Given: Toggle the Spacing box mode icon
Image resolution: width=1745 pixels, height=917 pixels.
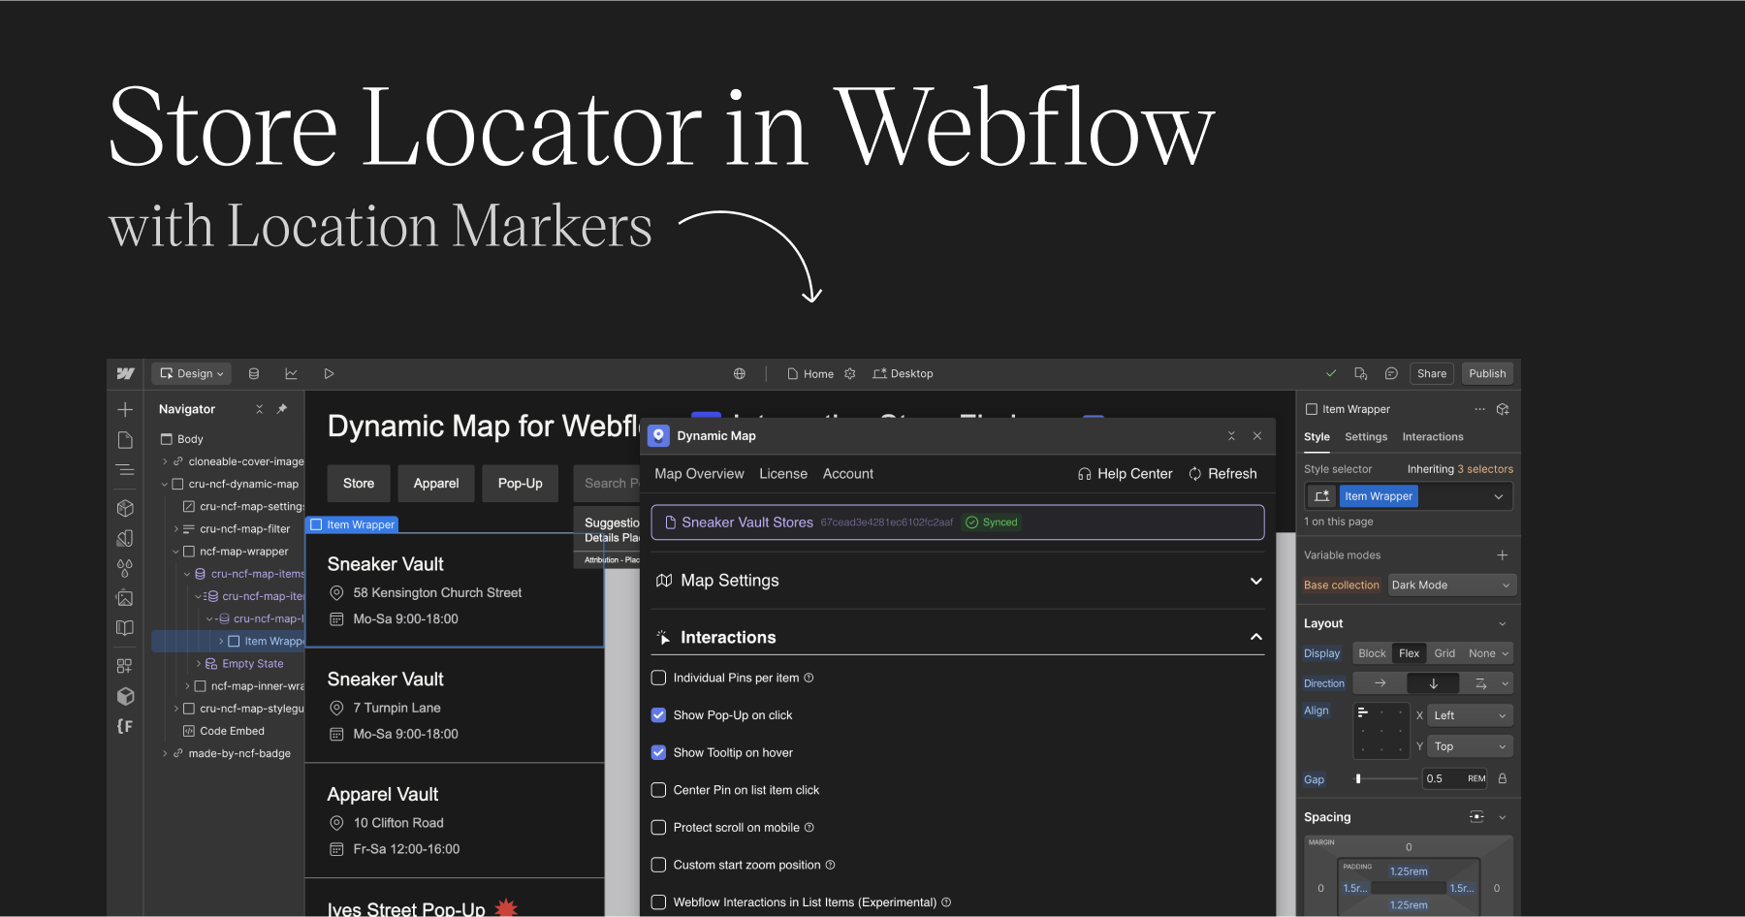Looking at the screenshot, I should pos(1476,817).
